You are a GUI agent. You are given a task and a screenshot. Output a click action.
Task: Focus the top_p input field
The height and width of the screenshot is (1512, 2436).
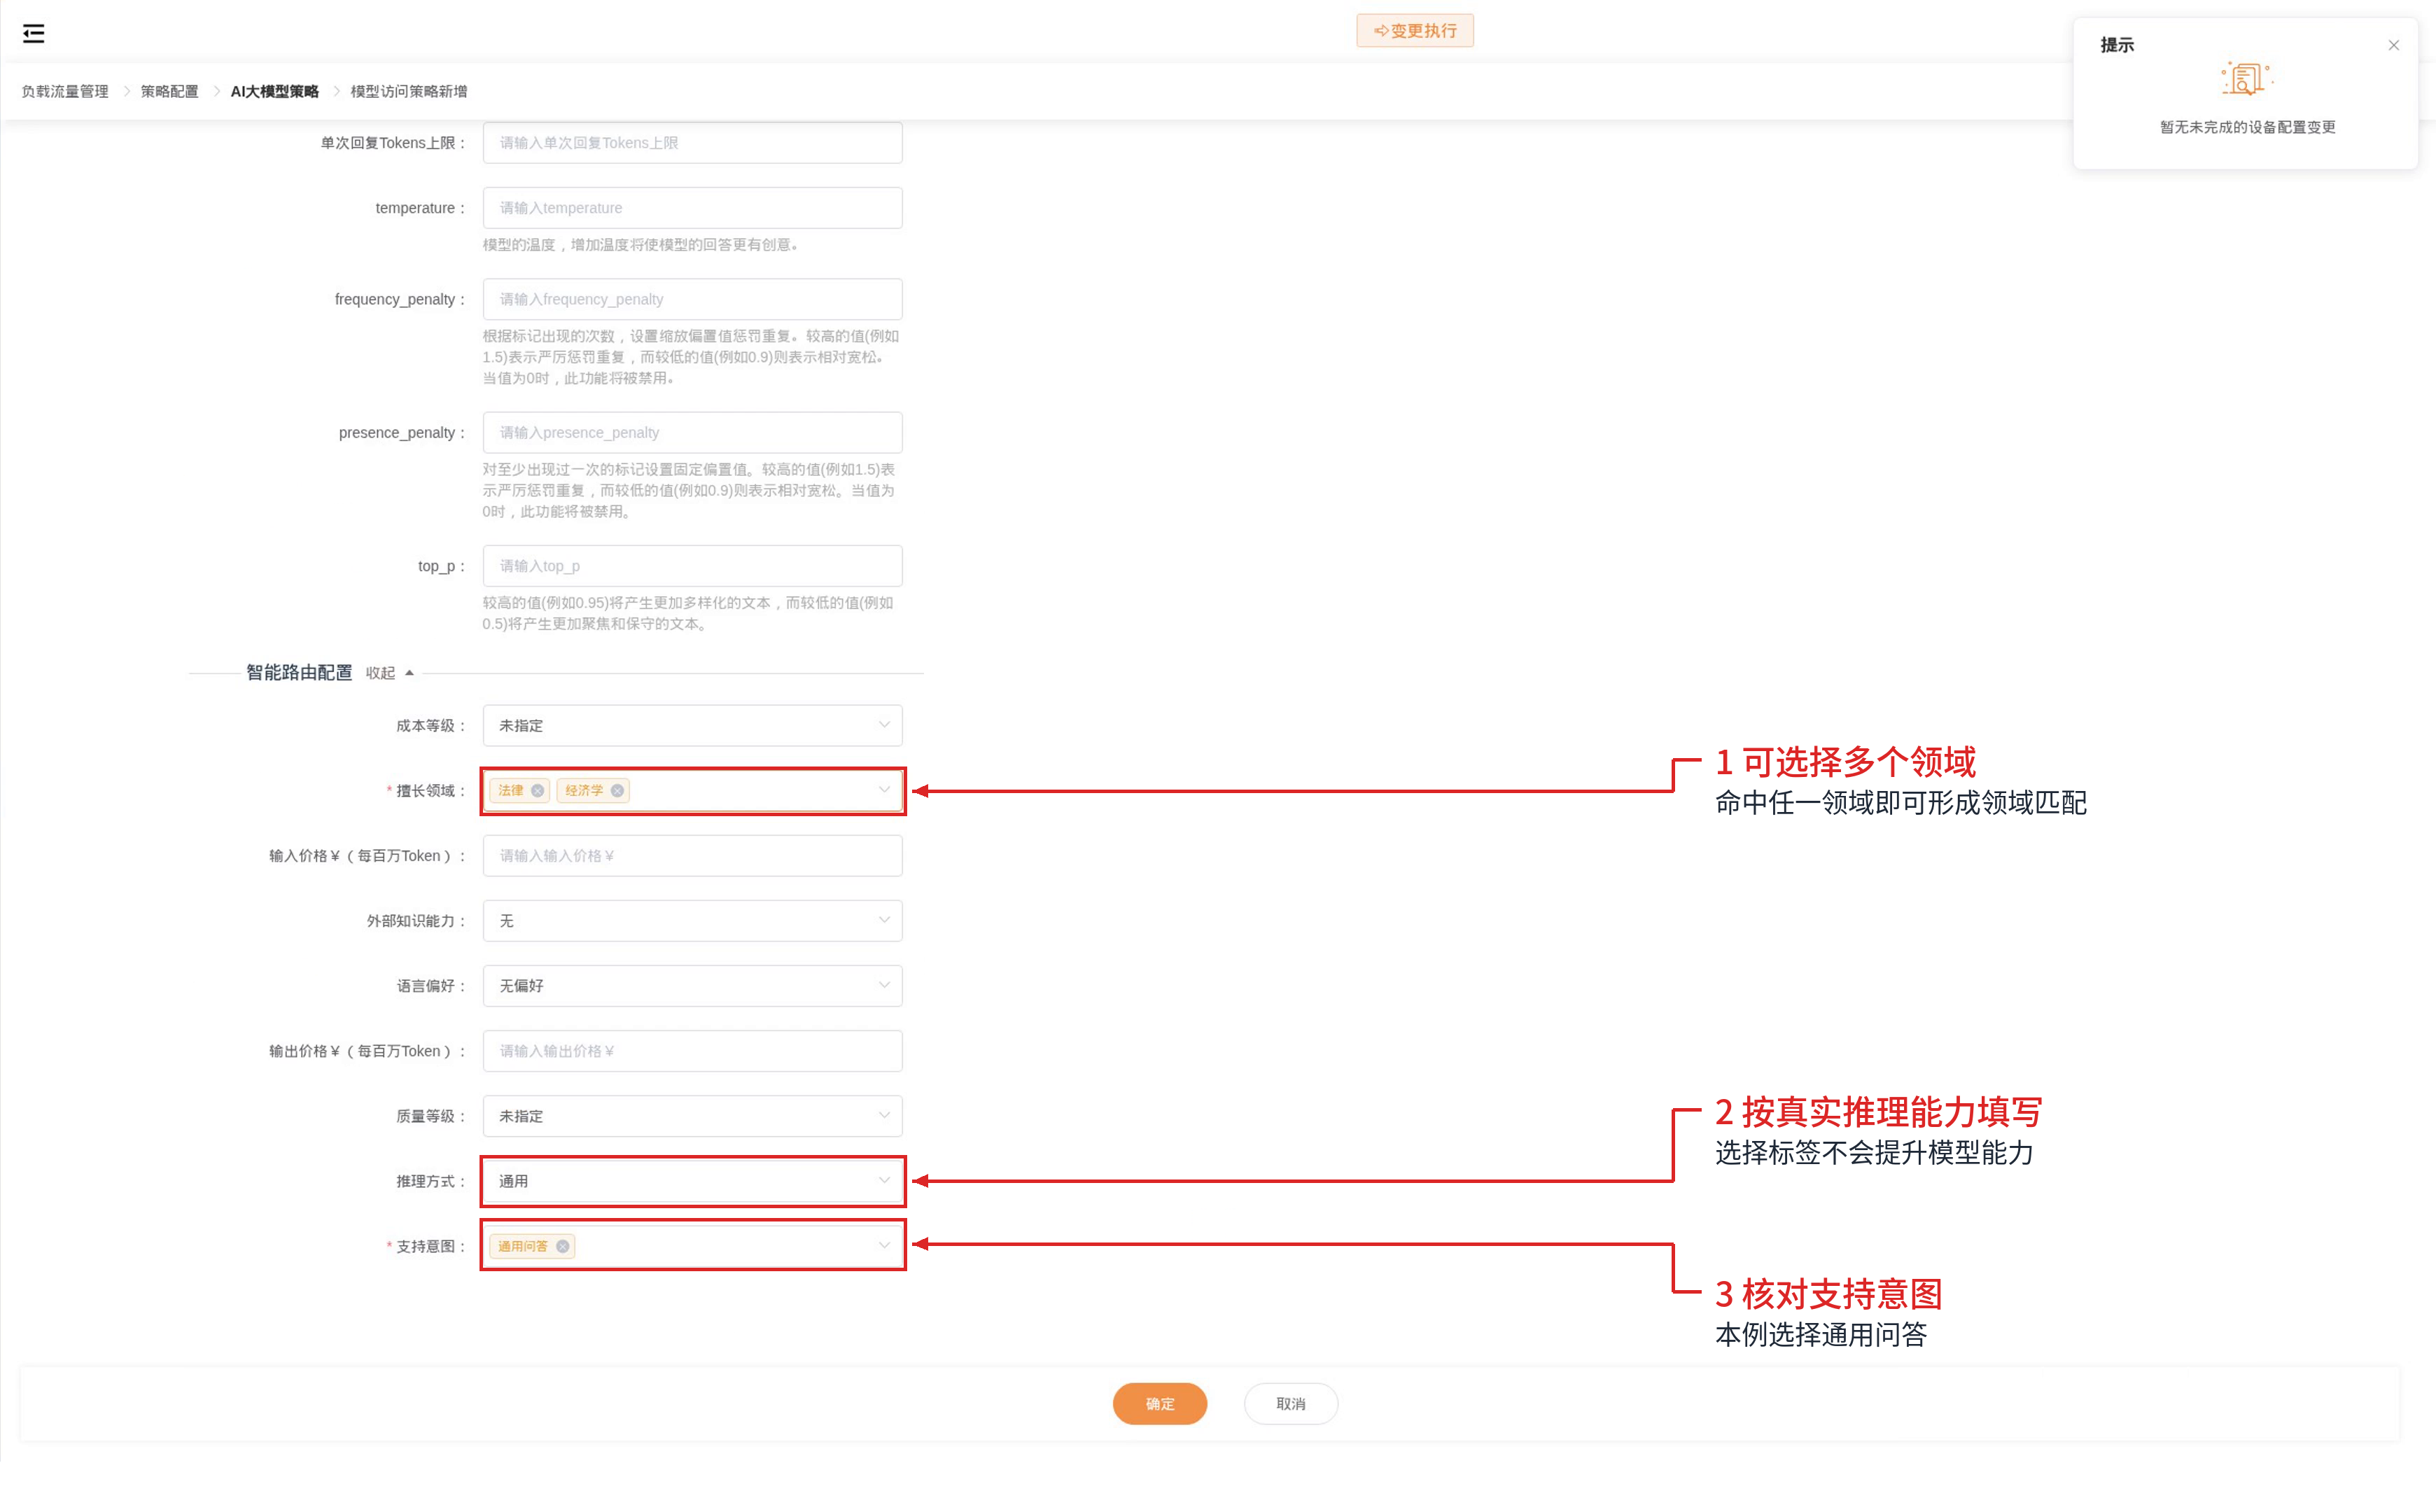[692, 566]
